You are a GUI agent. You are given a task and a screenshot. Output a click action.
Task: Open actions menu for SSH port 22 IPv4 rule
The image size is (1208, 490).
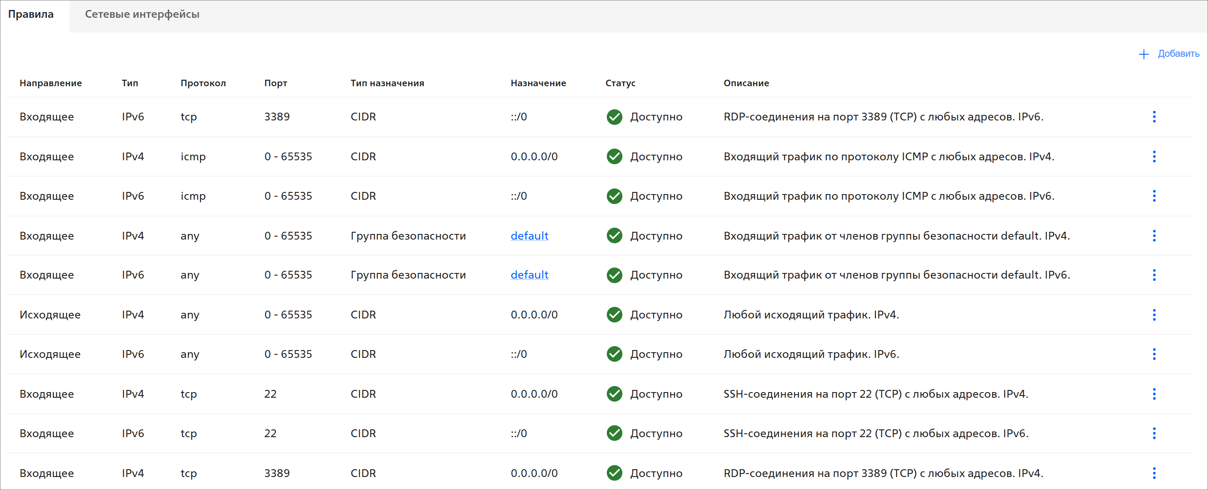(x=1154, y=394)
